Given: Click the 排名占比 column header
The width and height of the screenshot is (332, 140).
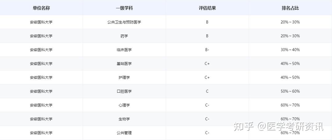Looking at the screenshot, I should click(290, 8).
